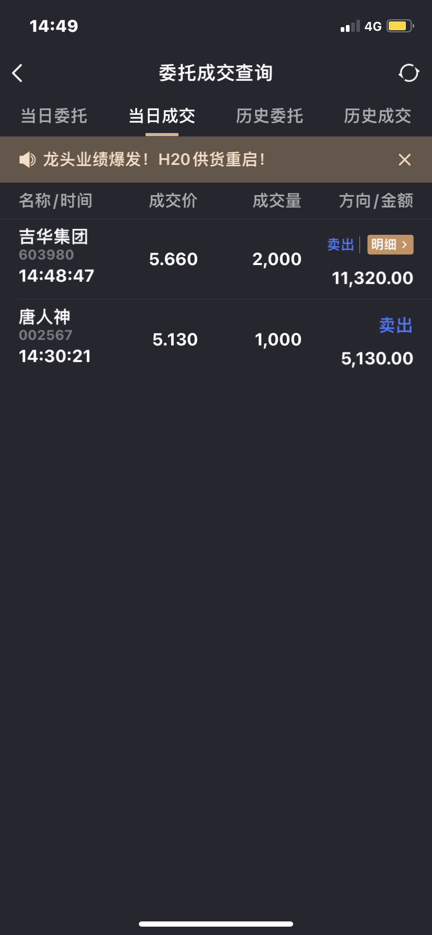Open the 历史委托 tab
Image resolution: width=432 pixels, height=935 pixels.
pyautogui.click(x=270, y=116)
